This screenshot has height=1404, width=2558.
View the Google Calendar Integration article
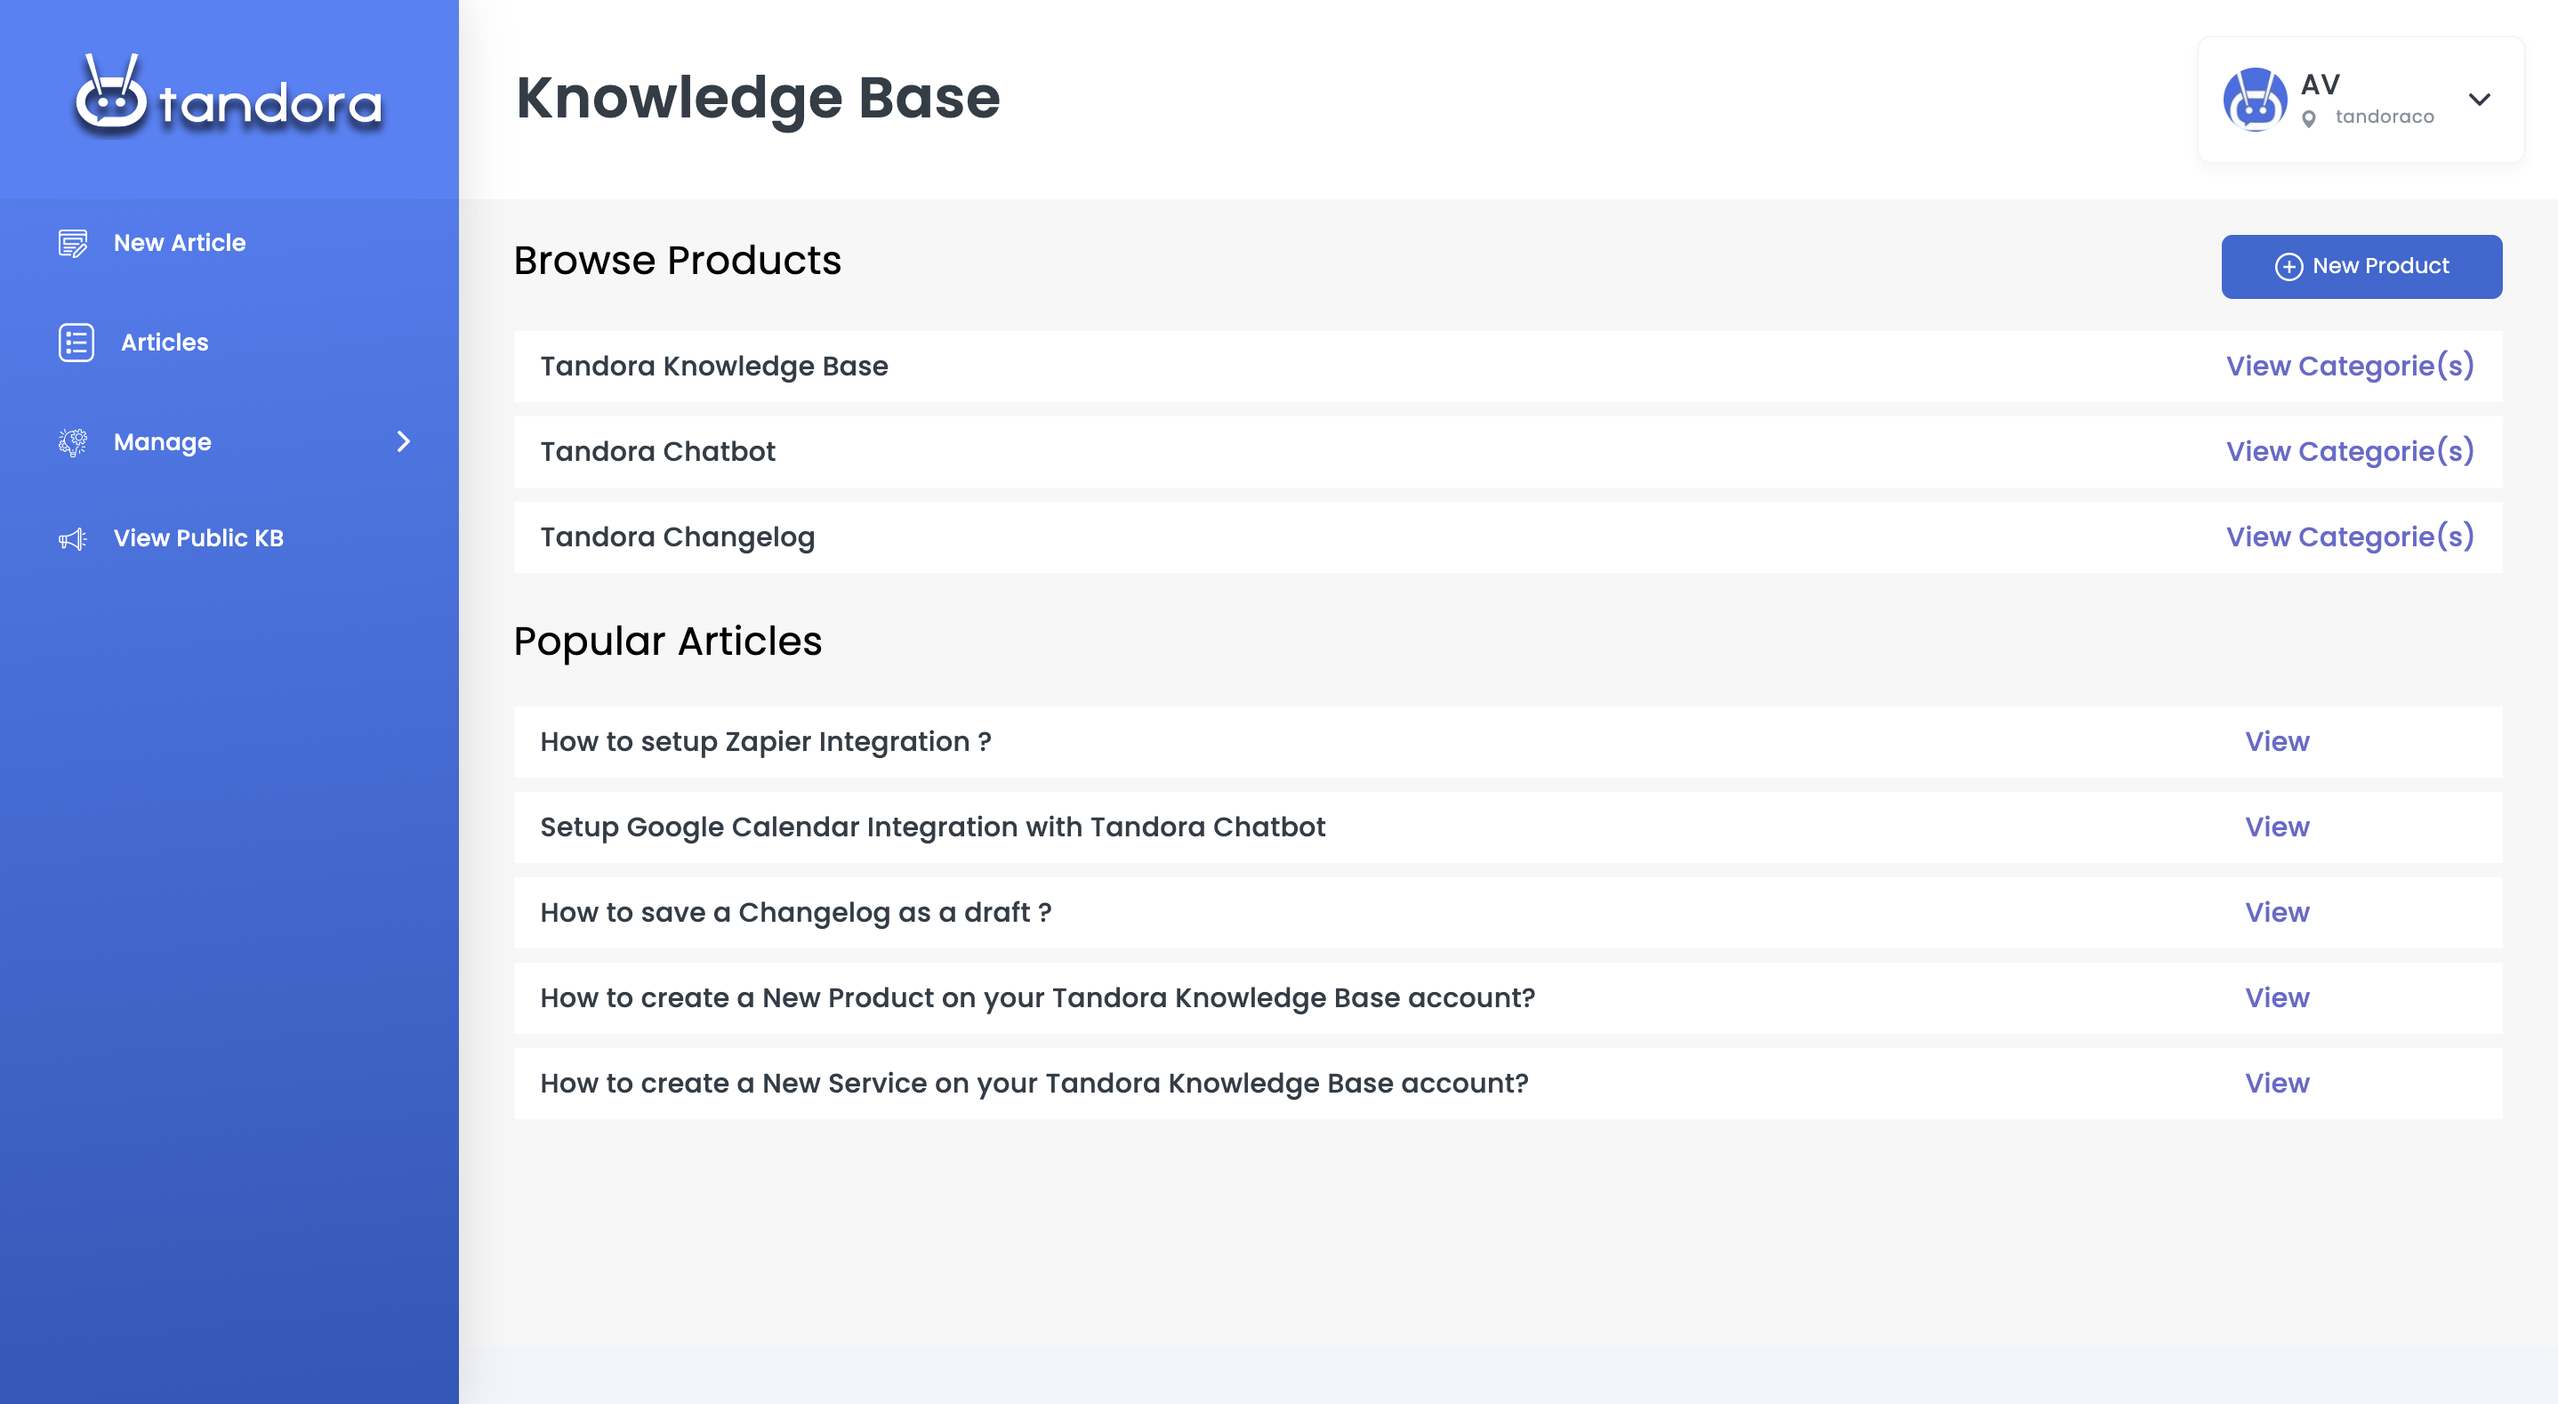click(x=2276, y=827)
